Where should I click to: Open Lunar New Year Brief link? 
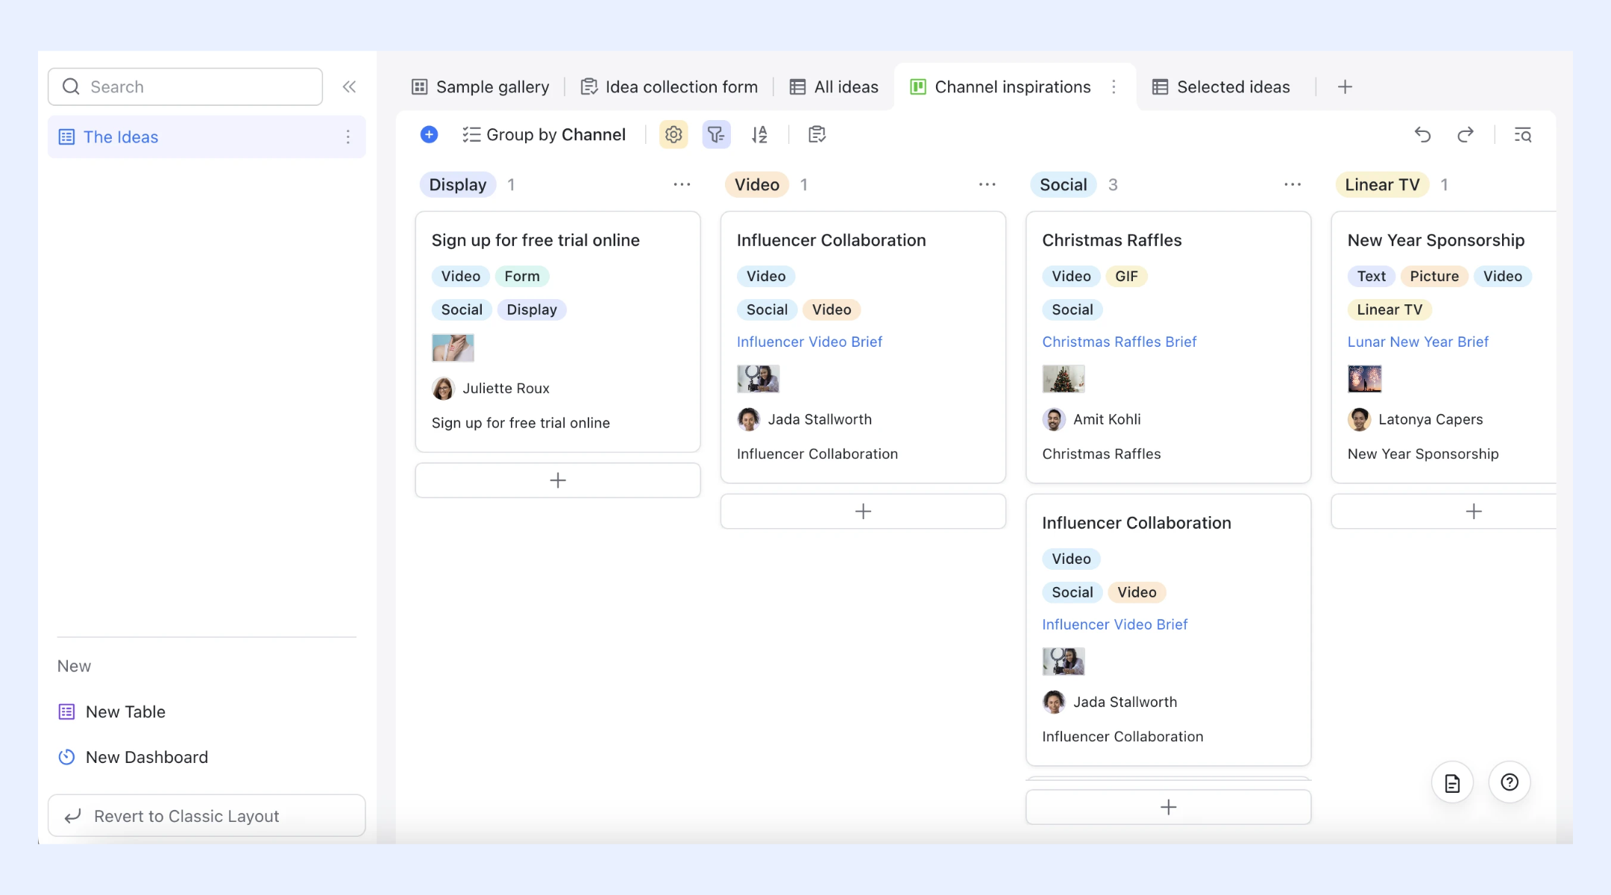click(x=1418, y=342)
